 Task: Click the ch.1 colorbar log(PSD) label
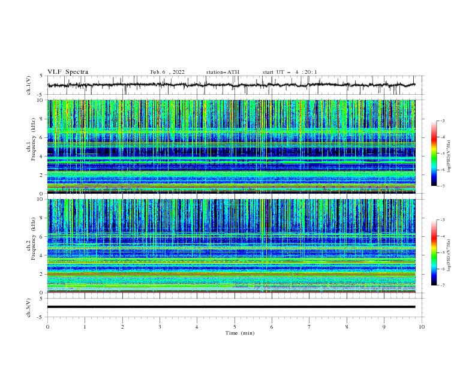tap(449, 157)
